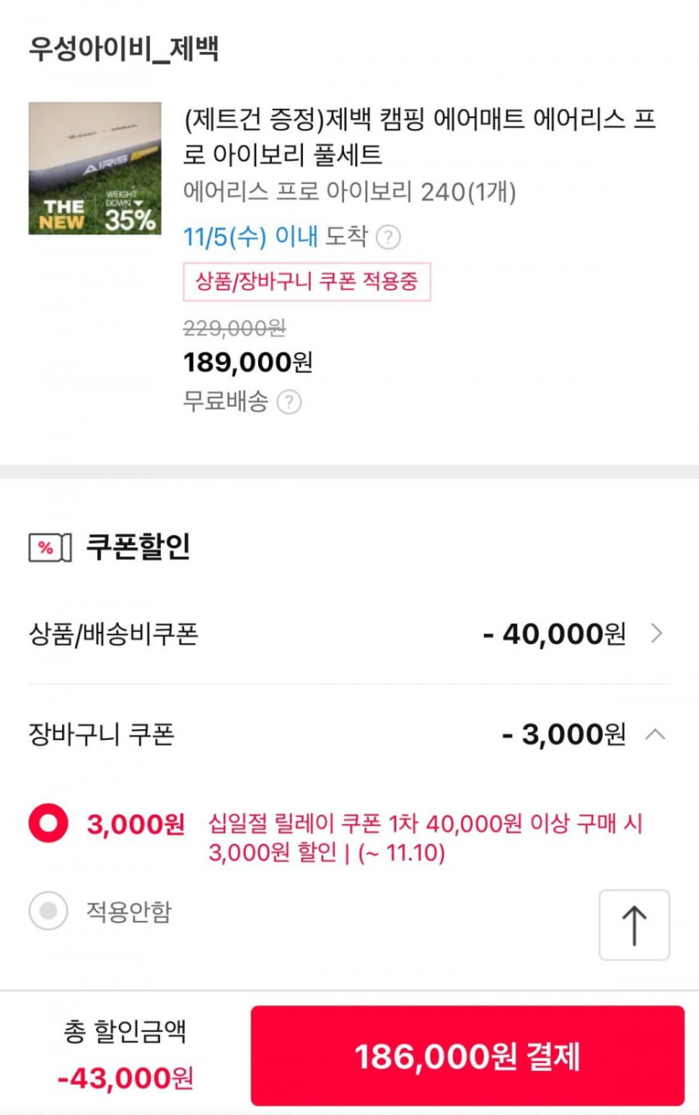Screen dimensions: 699x1115
Task: Tap the 11/5(수) 이내 도착 delivery text
Action: [275, 238]
